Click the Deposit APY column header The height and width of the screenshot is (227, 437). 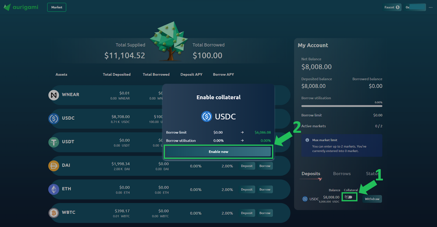pos(191,74)
